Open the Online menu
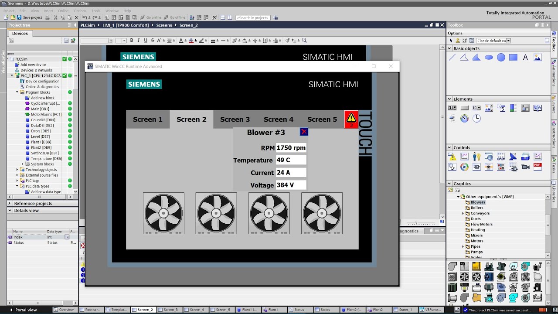Image resolution: width=558 pixels, height=314 pixels. pyautogui.click(x=63, y=11)
